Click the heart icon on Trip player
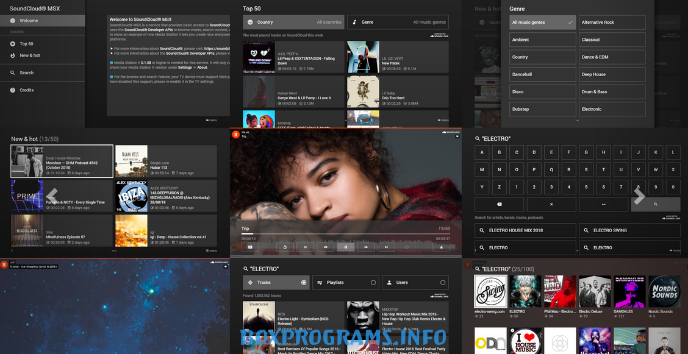This screenshot has height=354, width=688. click(457, 136)
